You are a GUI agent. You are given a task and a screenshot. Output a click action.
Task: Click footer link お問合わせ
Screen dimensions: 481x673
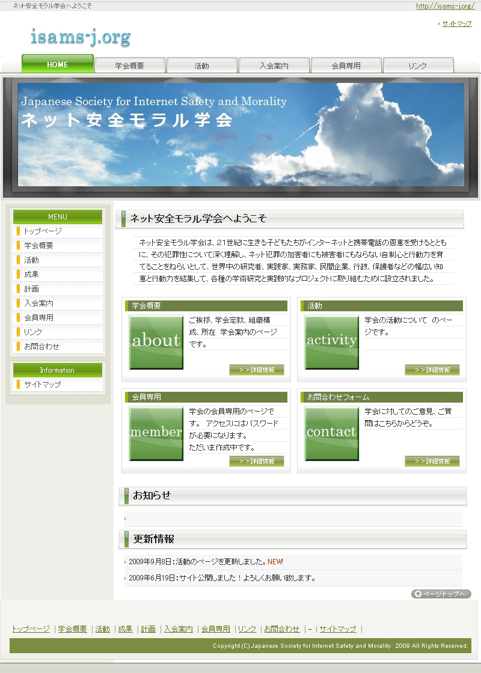click(282, 629)
